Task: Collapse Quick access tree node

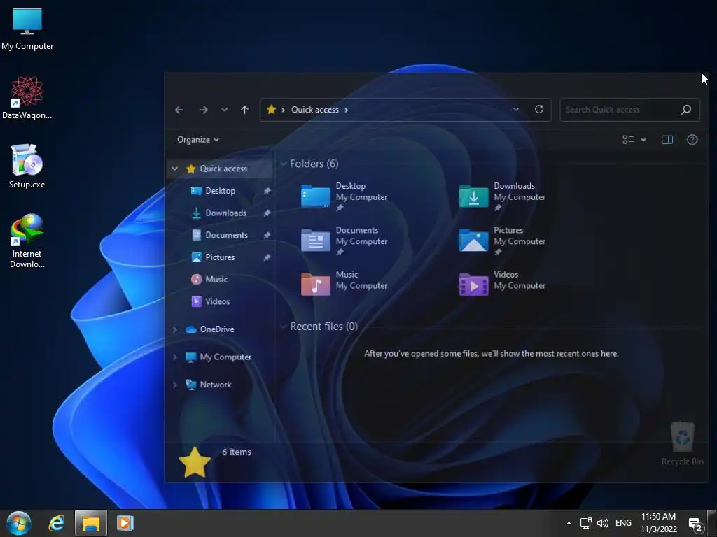Action: click(174, 169)
